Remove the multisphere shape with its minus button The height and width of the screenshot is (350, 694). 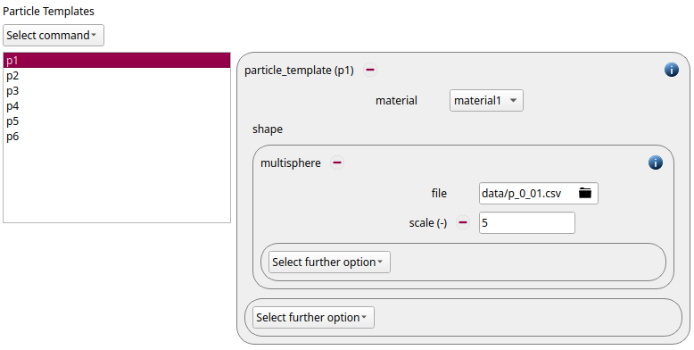coord(337,162)
